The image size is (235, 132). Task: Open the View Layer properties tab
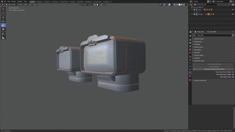coord(190,47)
